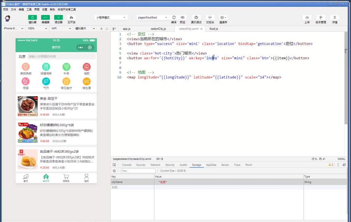
Task: Click the 预览 preview eye icon
Action: (182, 18)
